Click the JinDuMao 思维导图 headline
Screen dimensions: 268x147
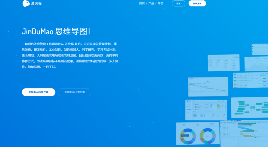coord(56,32)
